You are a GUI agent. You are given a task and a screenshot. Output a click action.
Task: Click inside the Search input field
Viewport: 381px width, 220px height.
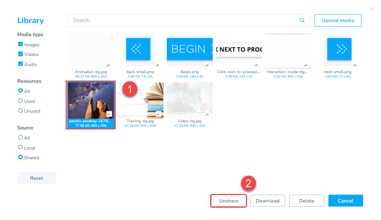[x=183, y=21]
